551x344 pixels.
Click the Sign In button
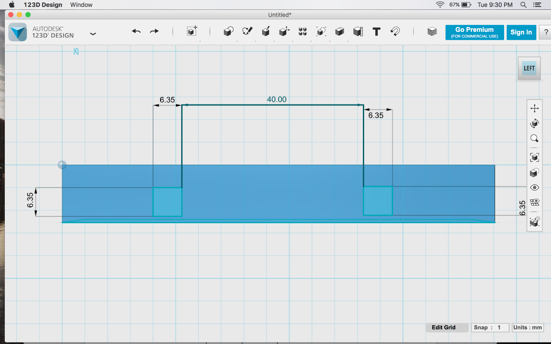pos(521,32)
